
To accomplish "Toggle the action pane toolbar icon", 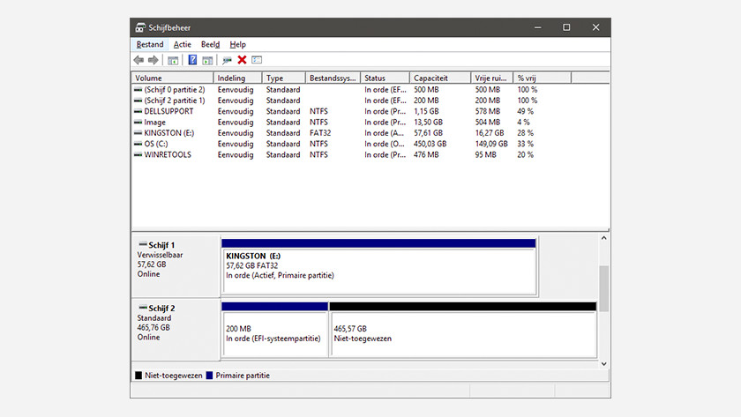I will [x=207, y=60].
